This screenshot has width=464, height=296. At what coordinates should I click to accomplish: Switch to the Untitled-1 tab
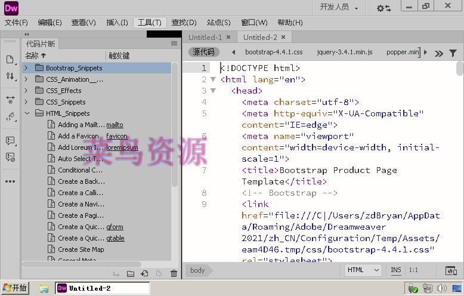point(205,37)
